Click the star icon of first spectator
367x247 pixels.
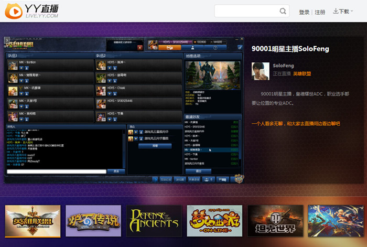tap(136, 132)
